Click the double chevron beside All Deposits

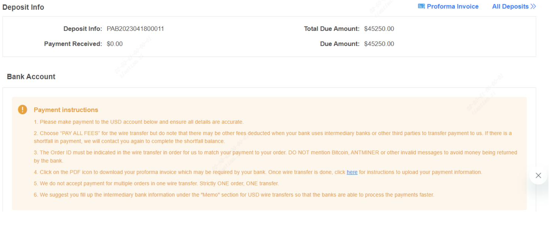pos(533,6)
